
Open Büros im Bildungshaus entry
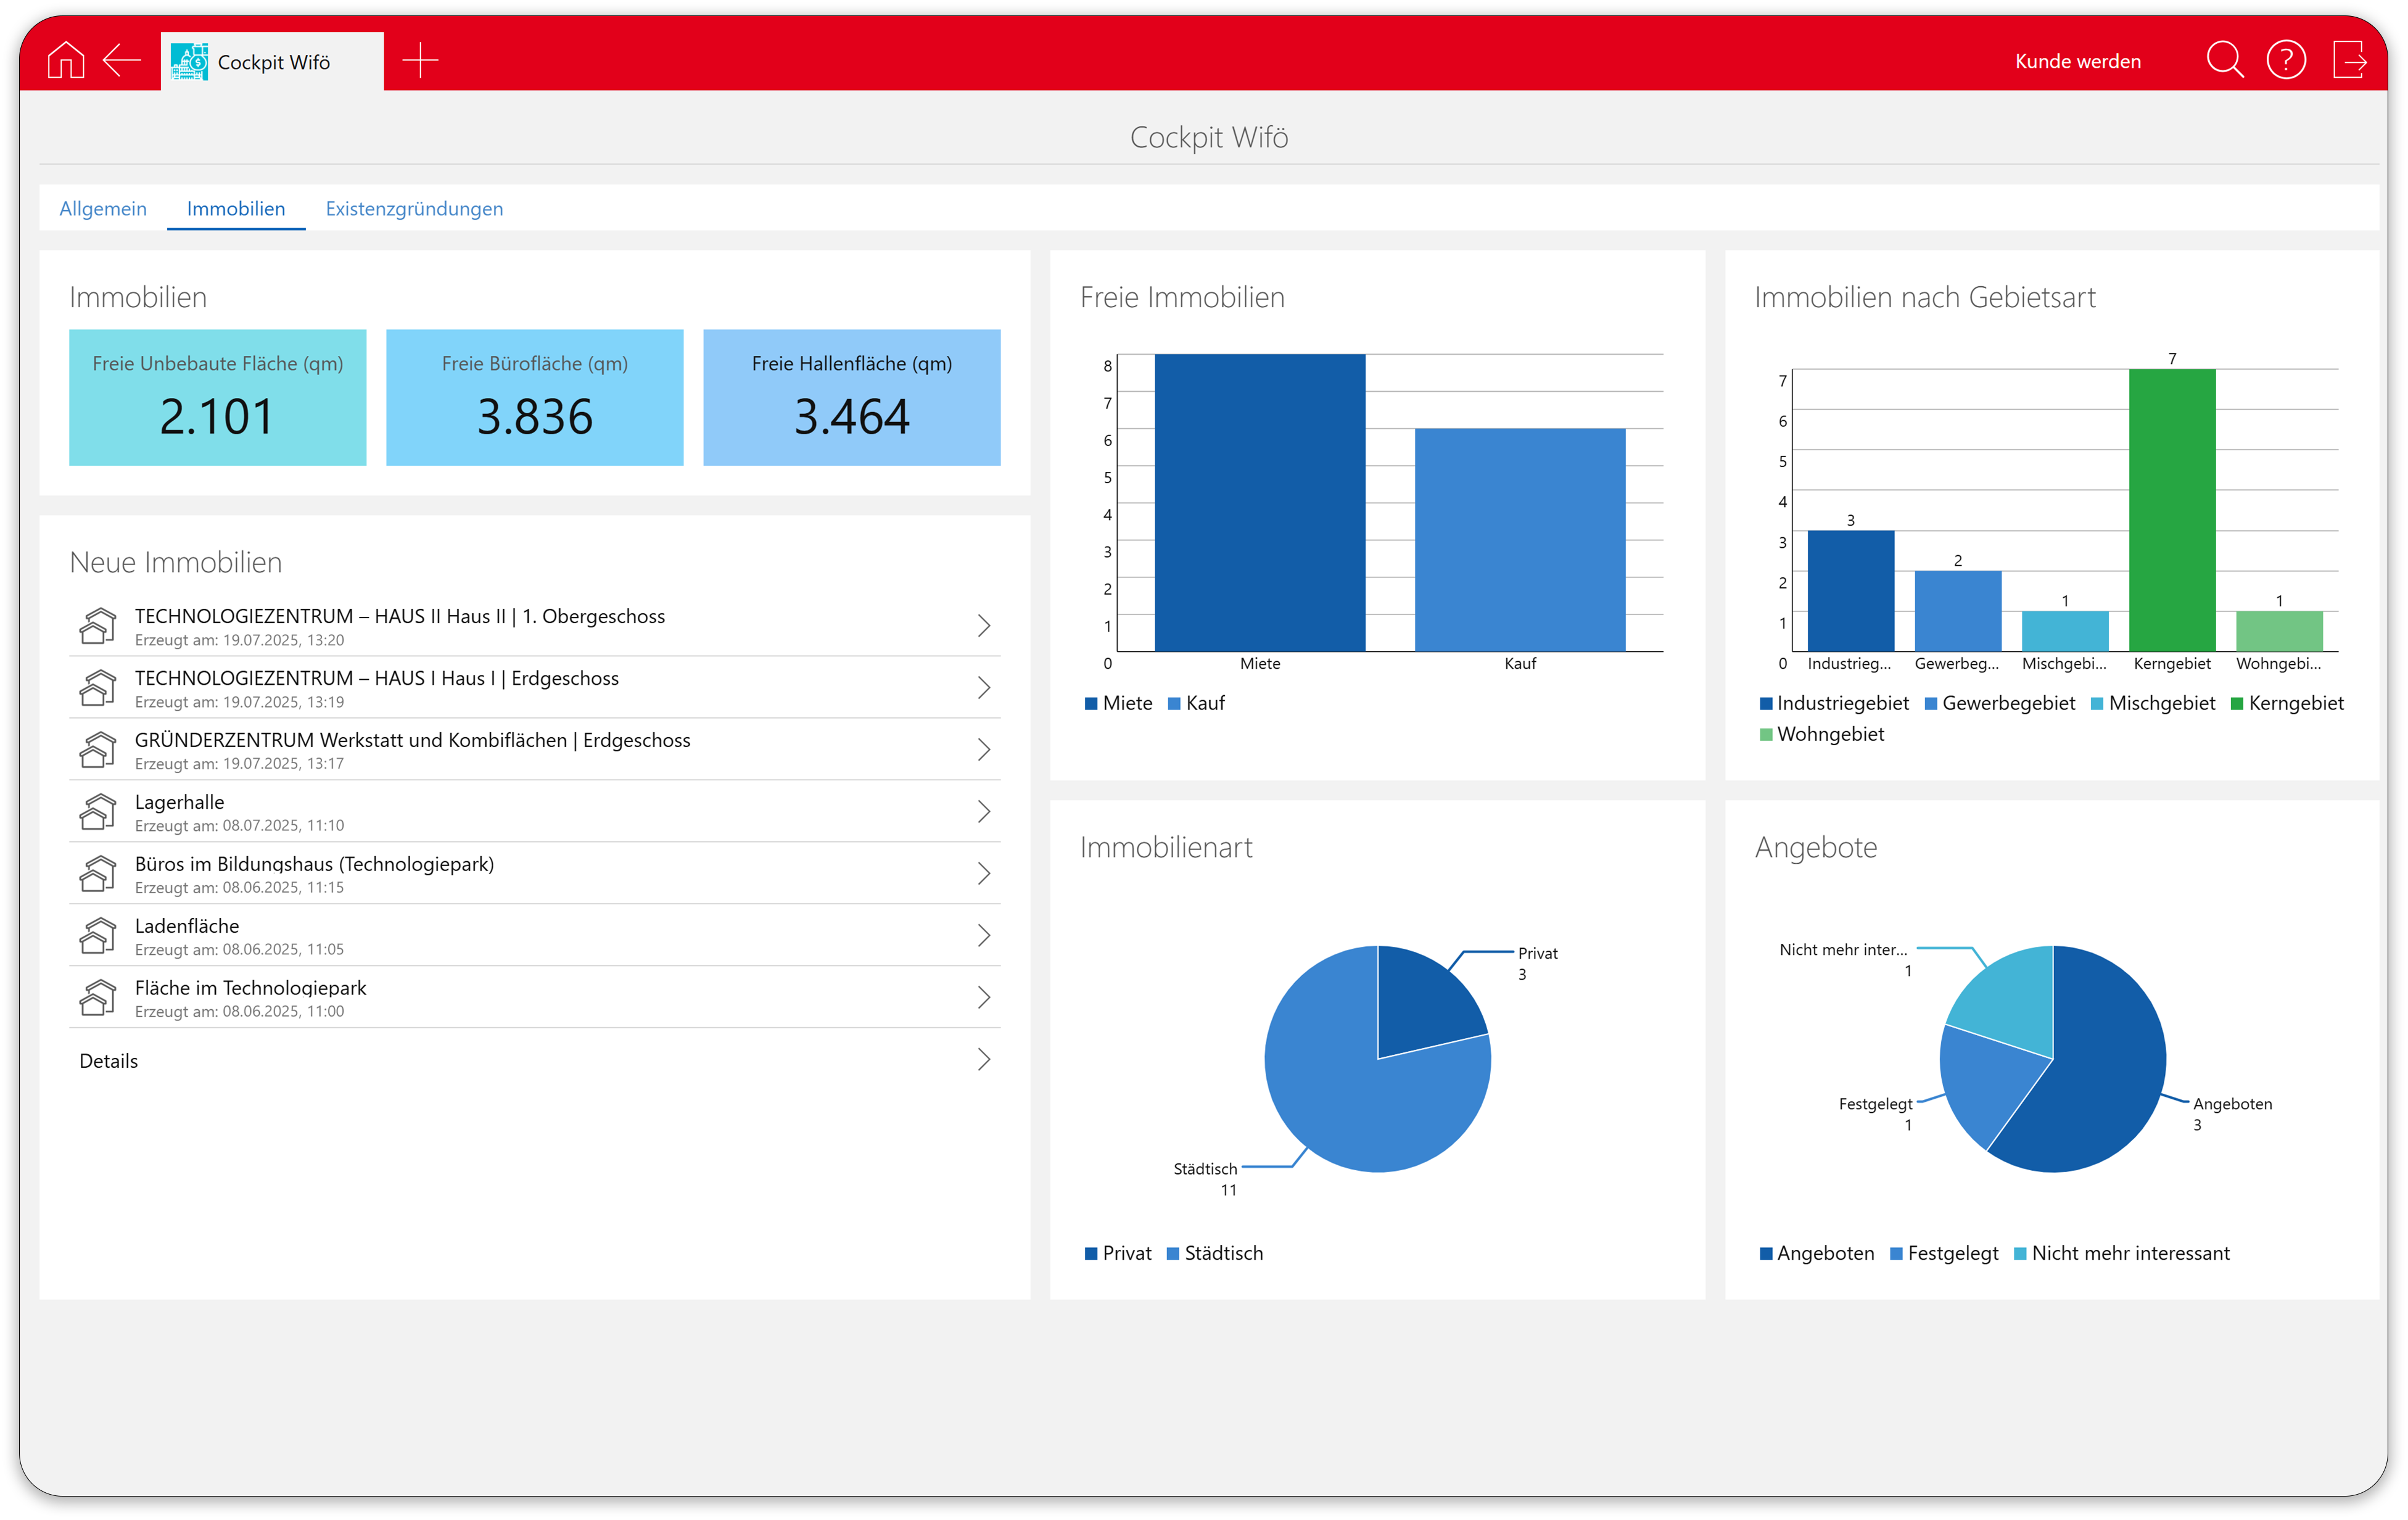314,865
